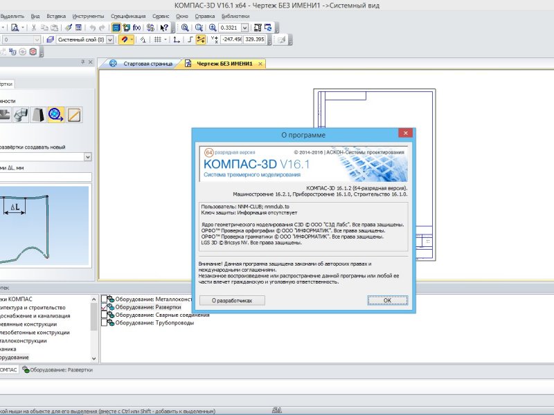The image size is (554, 415).
Task: Click the Print Preview toolbar icon
Action: click(15, 28)
